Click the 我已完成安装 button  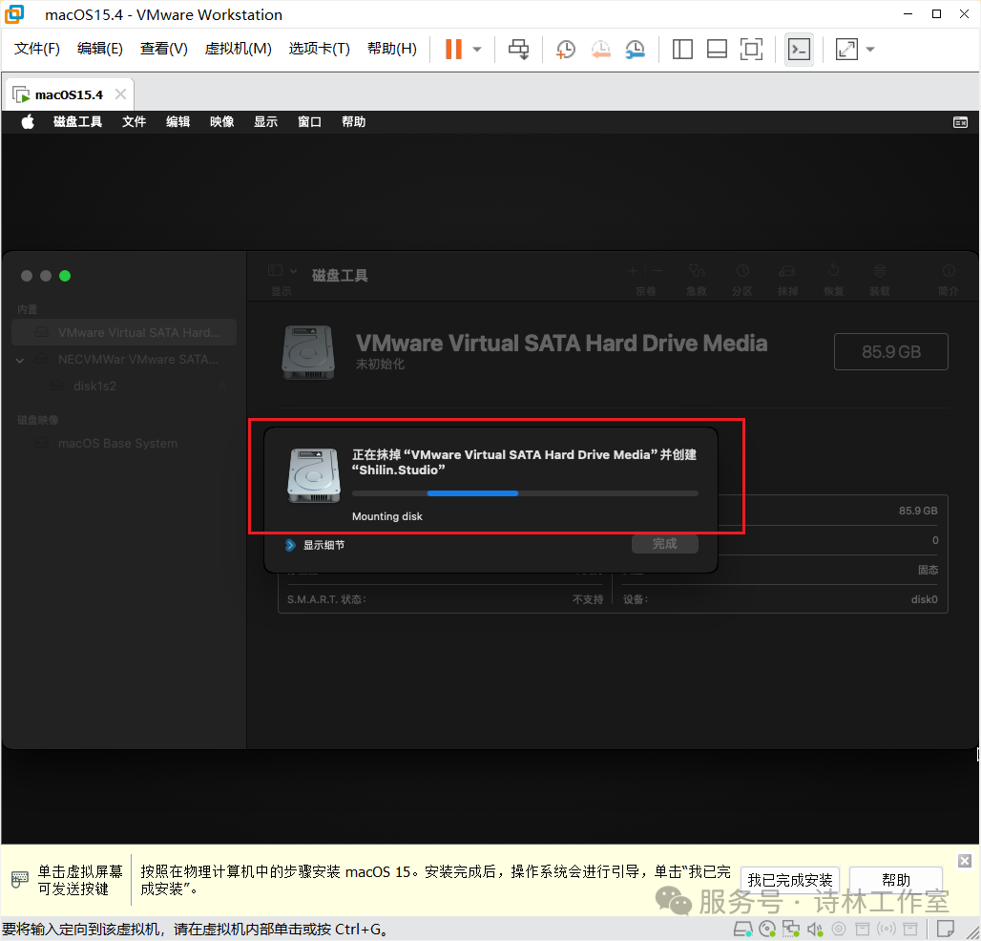[789, 880]
